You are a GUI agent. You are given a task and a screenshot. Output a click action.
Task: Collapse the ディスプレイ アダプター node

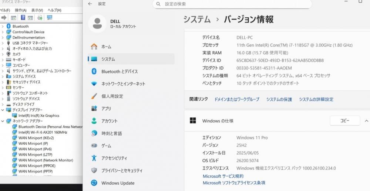[x=3, y=110]
